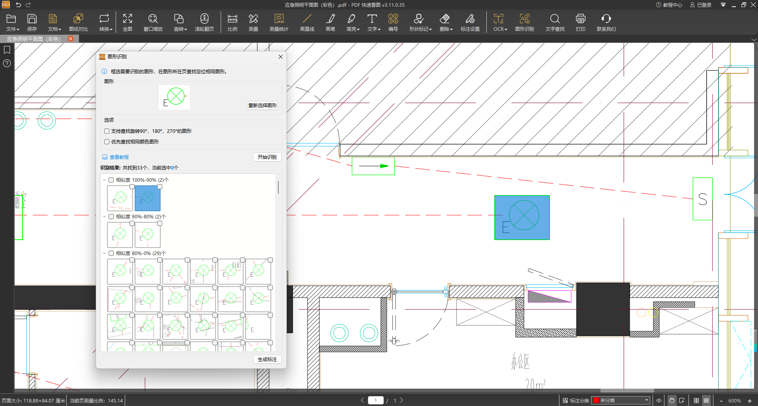Collapse the 相似度 80%-0% result group
Image resolution: width=758 pixels, height=406 pixels.
[105, 253]
